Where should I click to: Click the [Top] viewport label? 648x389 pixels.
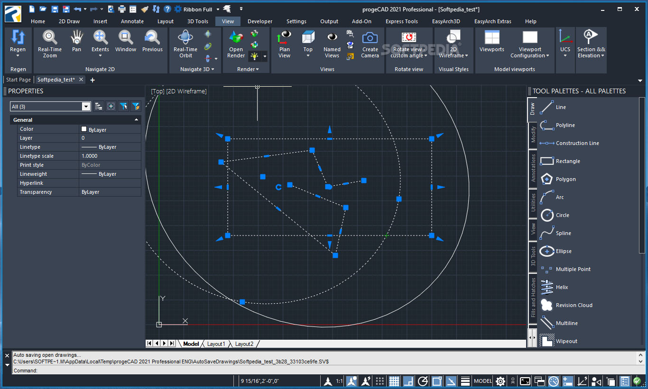click(157, 91)
